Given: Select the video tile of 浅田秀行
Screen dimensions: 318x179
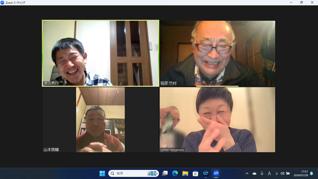Looking at the screenshot, I should coord(100,53).
